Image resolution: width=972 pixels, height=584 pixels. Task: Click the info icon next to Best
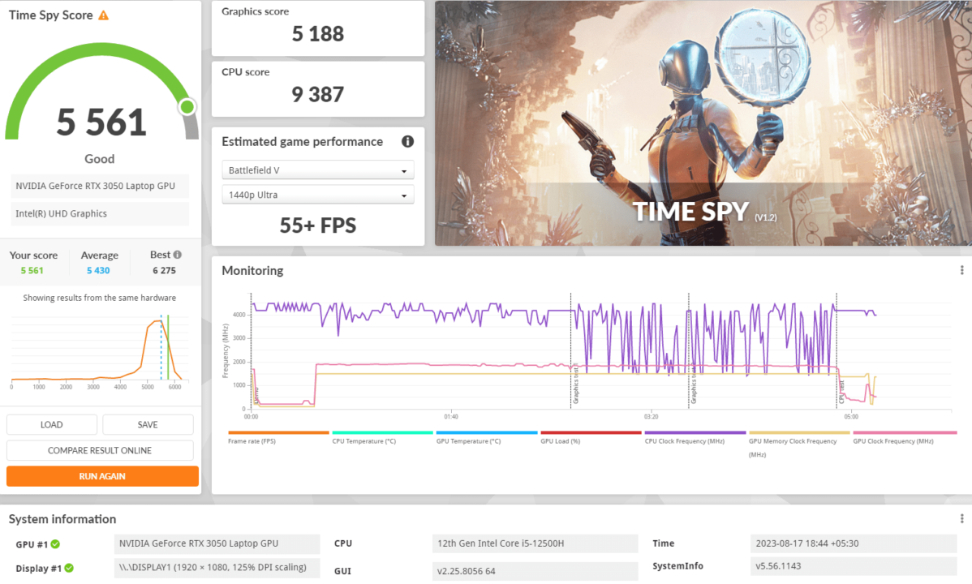178,255
